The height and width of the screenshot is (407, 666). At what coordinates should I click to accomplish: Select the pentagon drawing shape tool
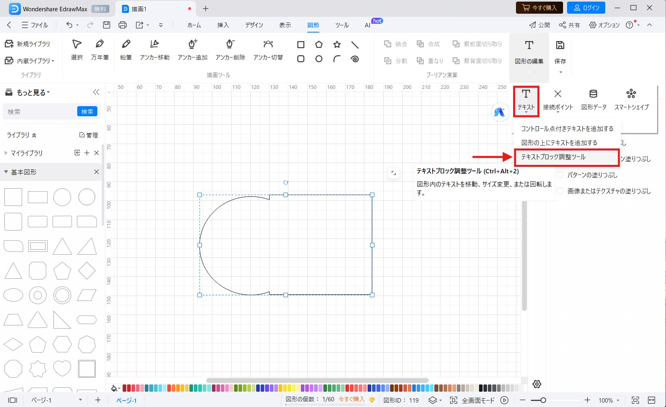click(x=319, y=45)
